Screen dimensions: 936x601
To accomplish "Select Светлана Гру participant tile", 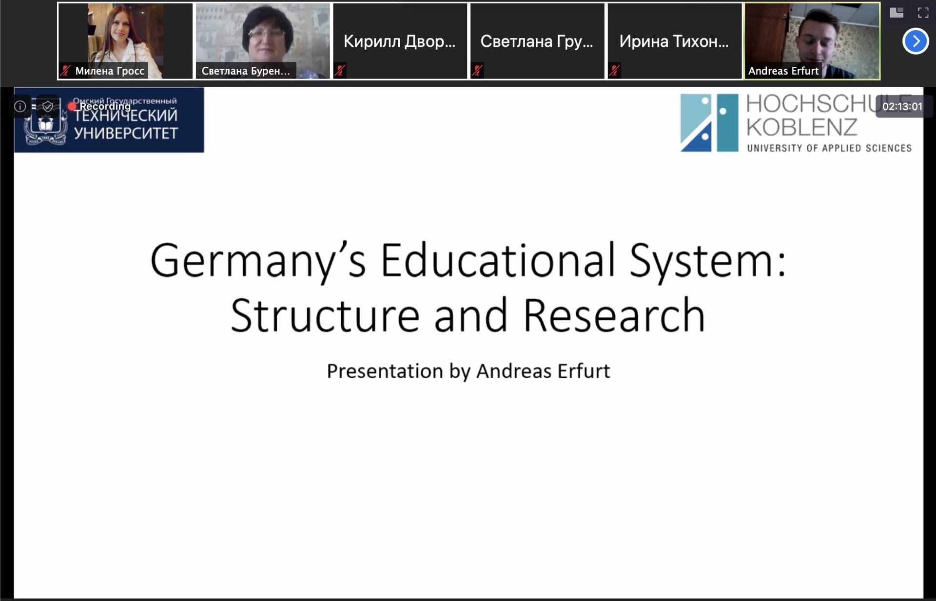I will 537,41.
